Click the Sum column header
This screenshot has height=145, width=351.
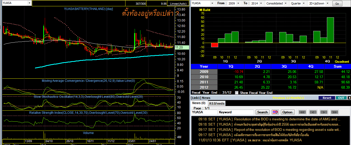(338, 66)
